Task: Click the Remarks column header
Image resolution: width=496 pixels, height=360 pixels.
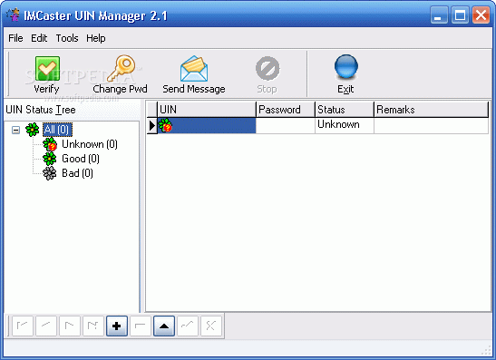Action: coord(432,110)
